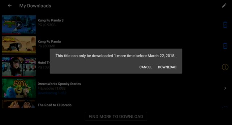Play Kung Fu Panda 3 from its thumbnail

19,24
